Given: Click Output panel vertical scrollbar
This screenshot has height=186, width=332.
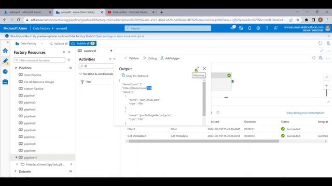Looking at the screenshot, I should tap(204, 99).
